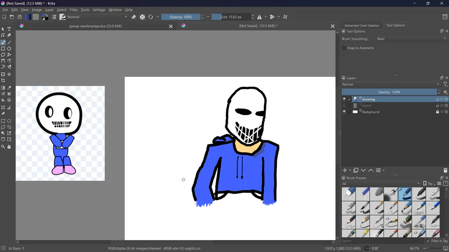Open the Choose Brush Preset icon

[62, 17]
